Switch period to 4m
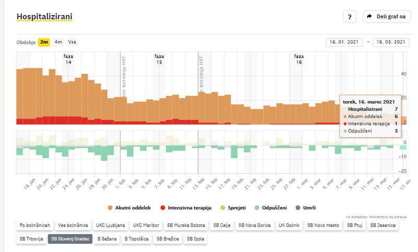Image resolution: width=418 pixels, height=252 pixels. (x=58, y=42)
